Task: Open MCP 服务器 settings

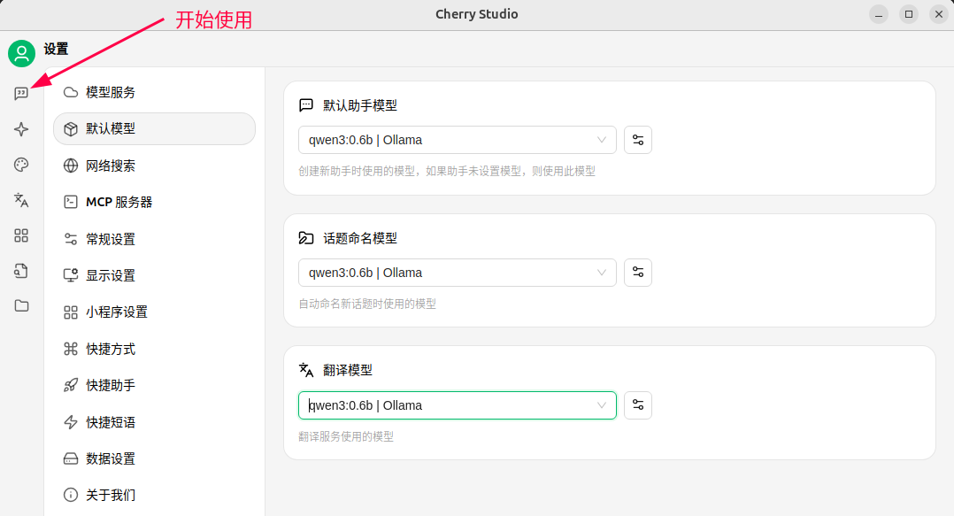Action: (x=119, y=202)
